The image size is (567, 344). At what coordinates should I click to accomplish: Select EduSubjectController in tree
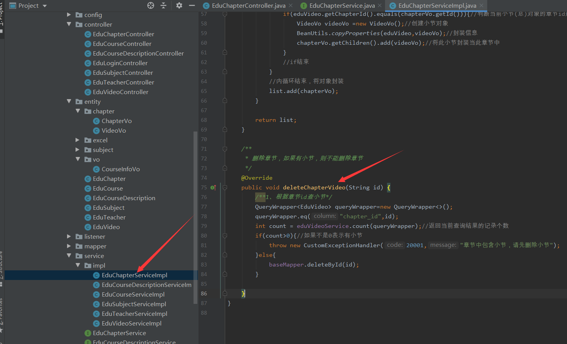pos(123,73)
